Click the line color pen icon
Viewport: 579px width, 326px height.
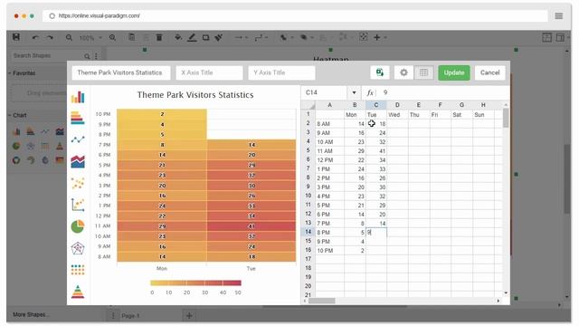pos(192,37)
